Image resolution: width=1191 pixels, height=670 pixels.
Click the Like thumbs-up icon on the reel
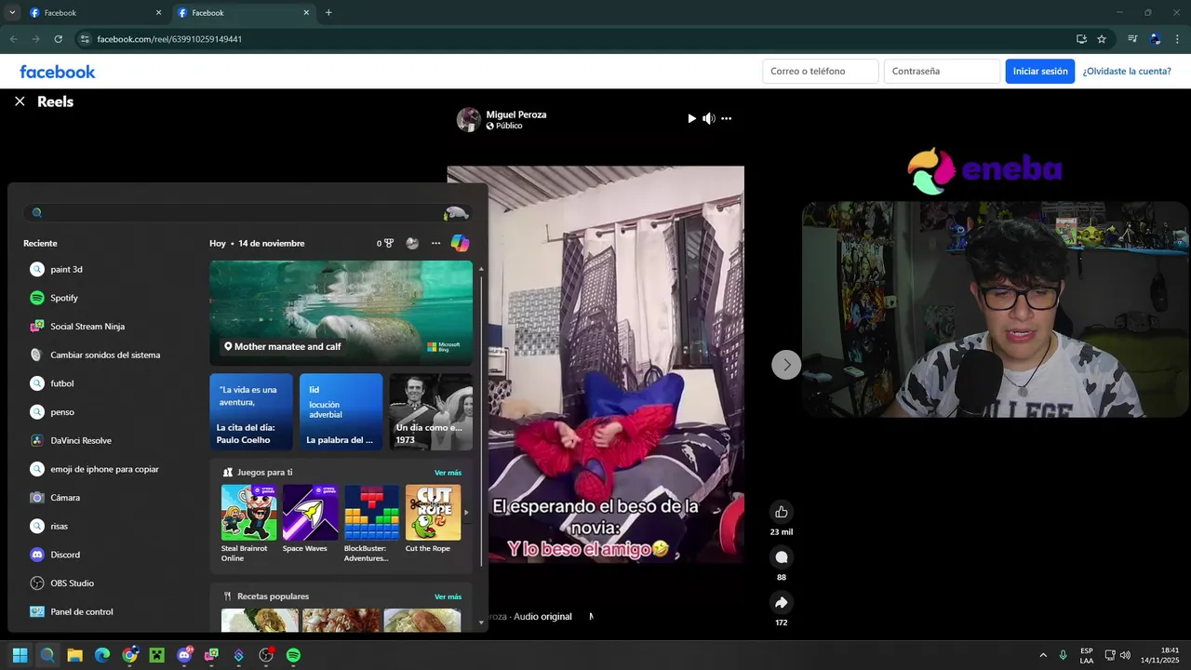tap(782, 512)
